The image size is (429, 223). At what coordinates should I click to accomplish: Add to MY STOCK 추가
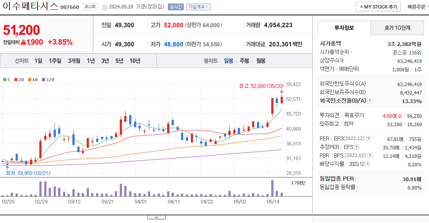pyautogui.click(x=378, y=7)
